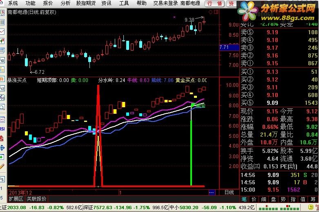Click the quote table grid icon in the sidebar
319x212 pixels.
(2, 22)
